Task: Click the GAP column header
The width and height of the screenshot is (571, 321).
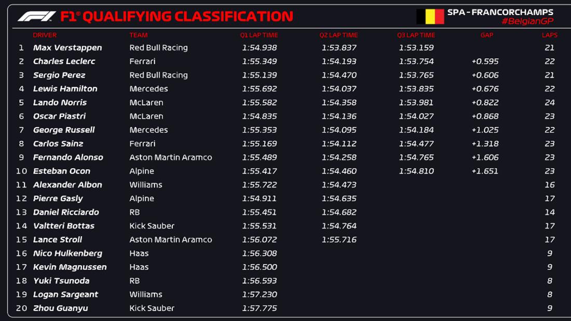Action: pos(487,35)
